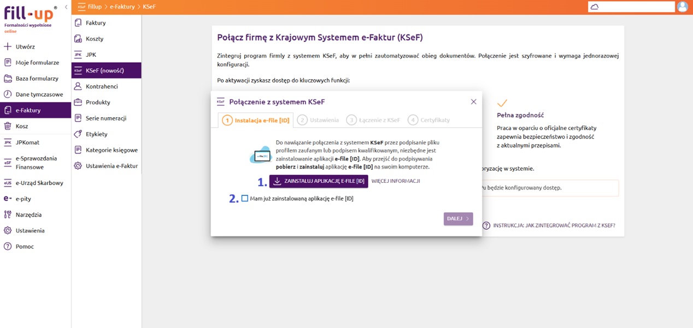Click the Etykiety tag icon
The image size is (693, 328).
(78, 134)
